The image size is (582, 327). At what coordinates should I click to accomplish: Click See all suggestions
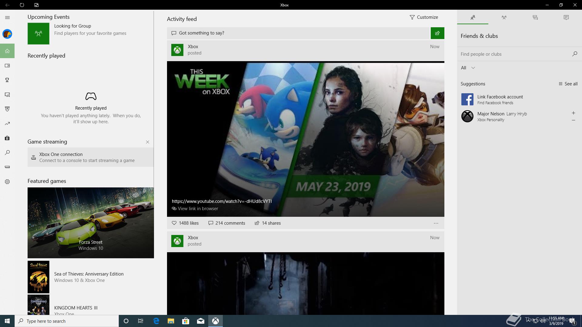[568, 84]
